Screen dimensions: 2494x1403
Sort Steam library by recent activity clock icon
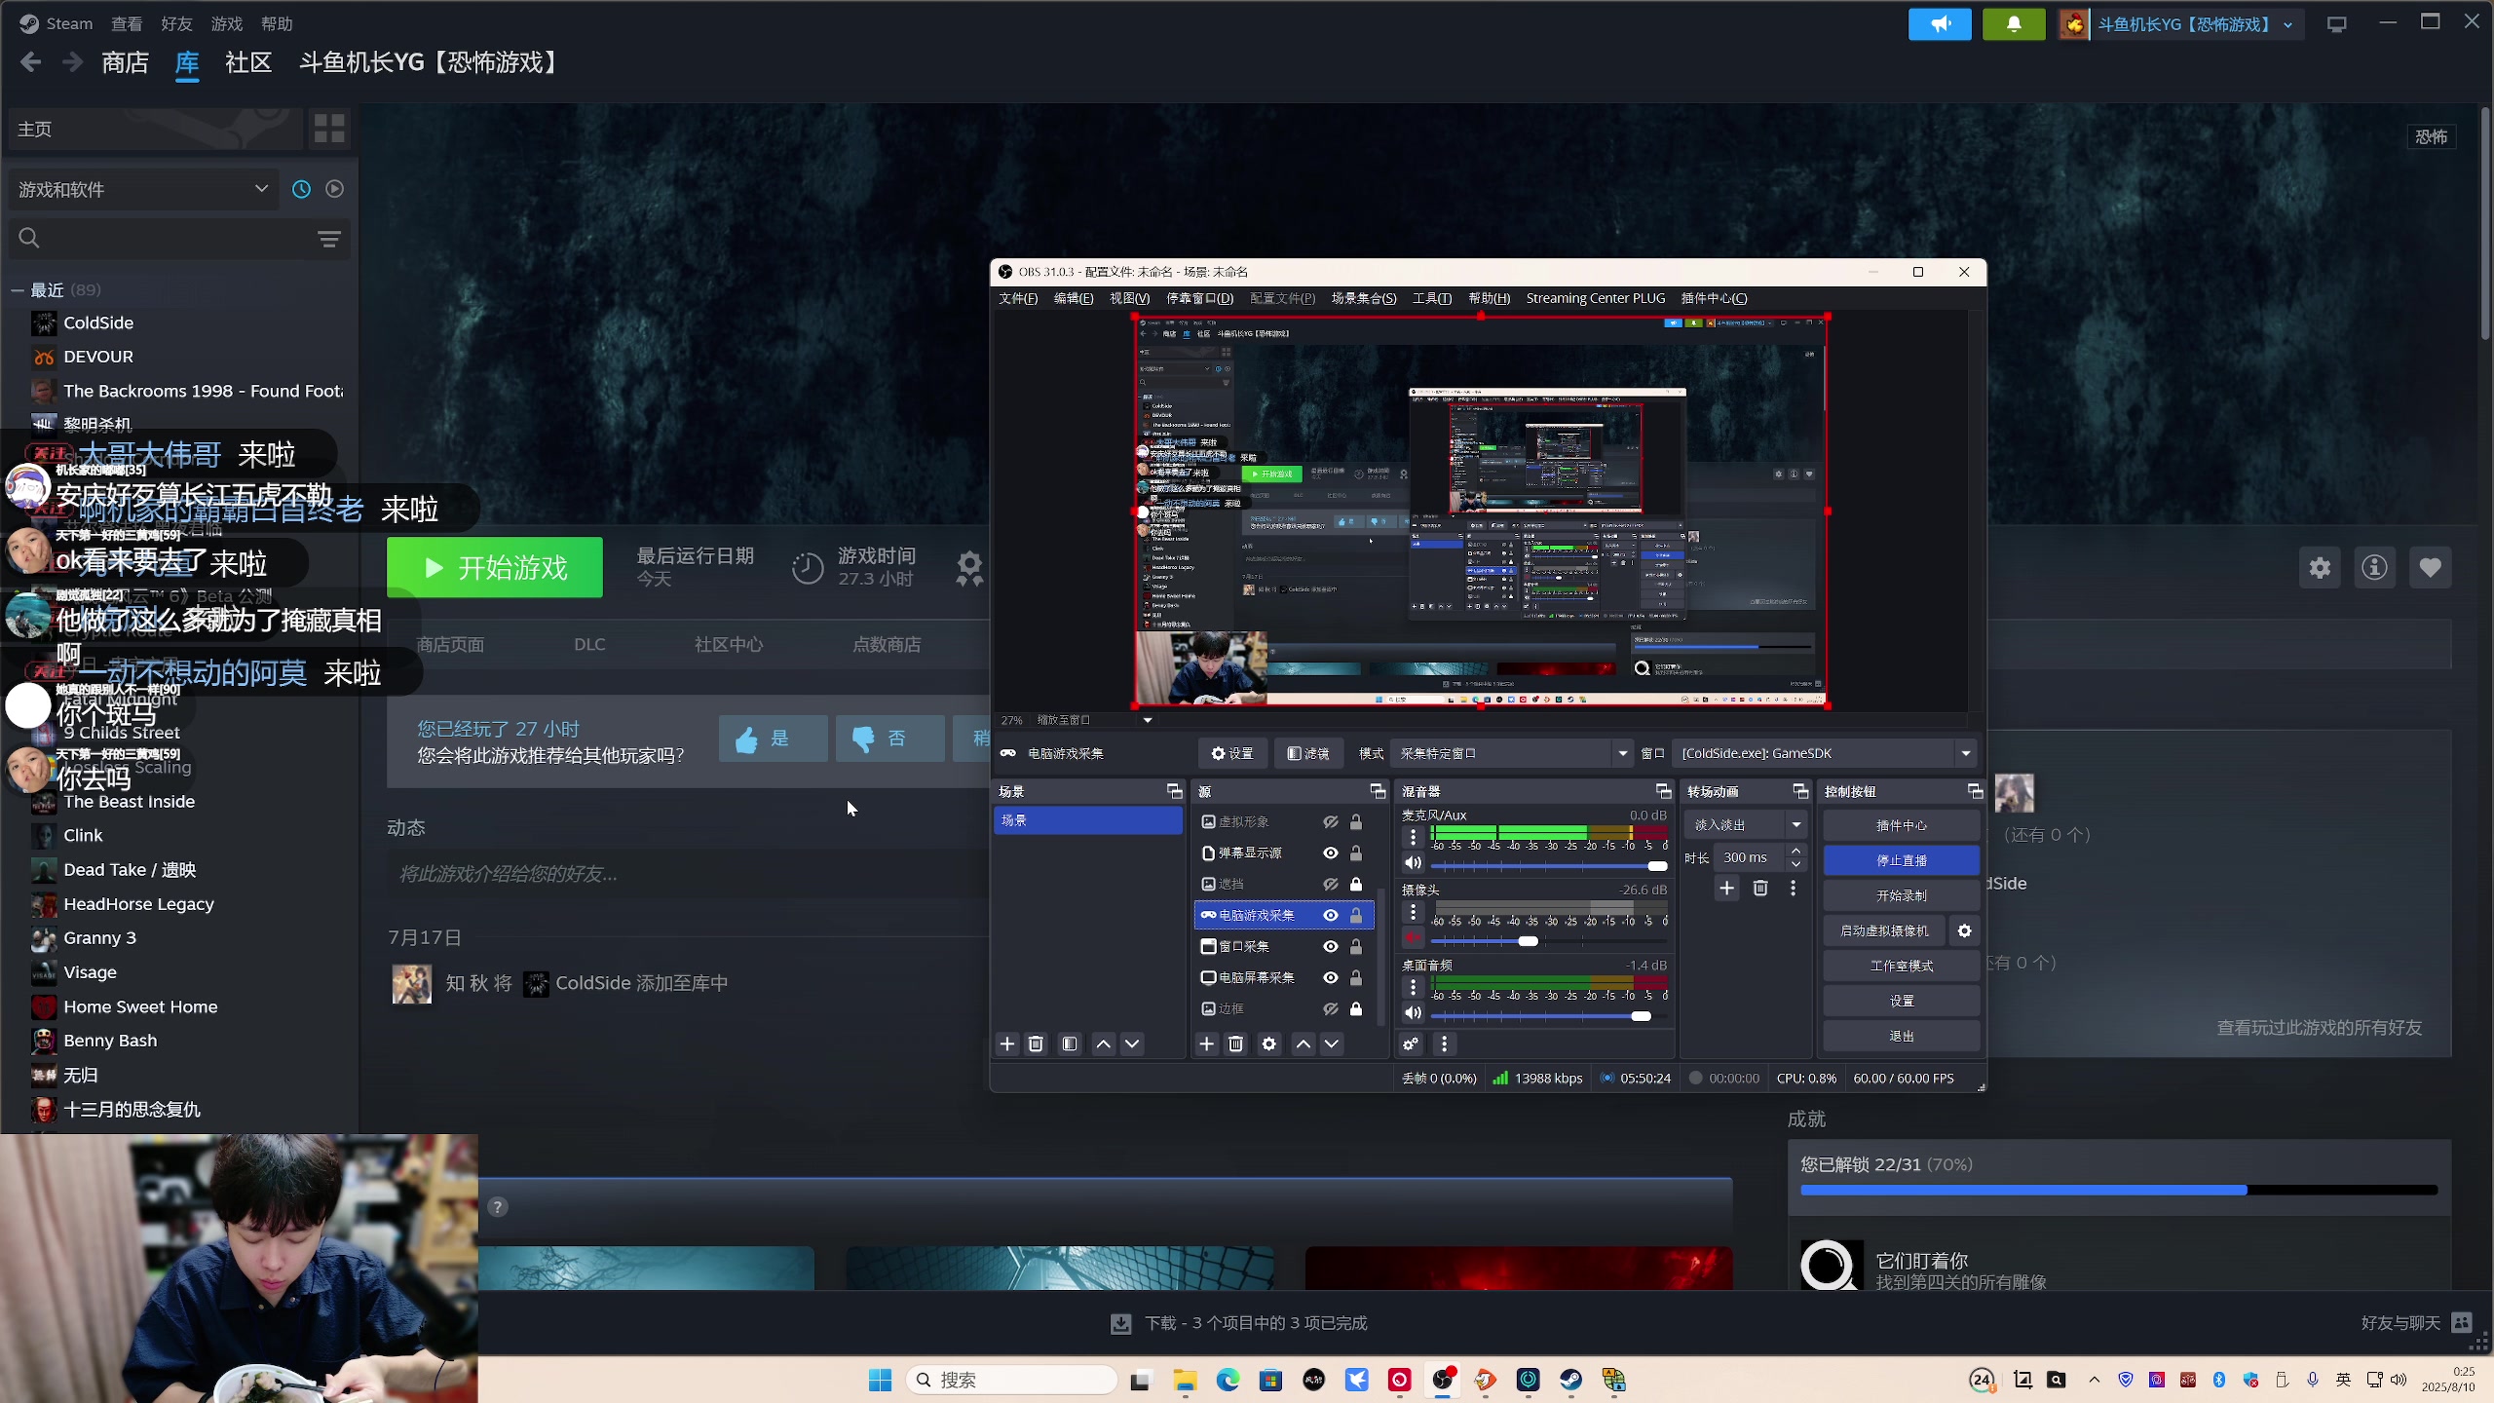(301, 189)
